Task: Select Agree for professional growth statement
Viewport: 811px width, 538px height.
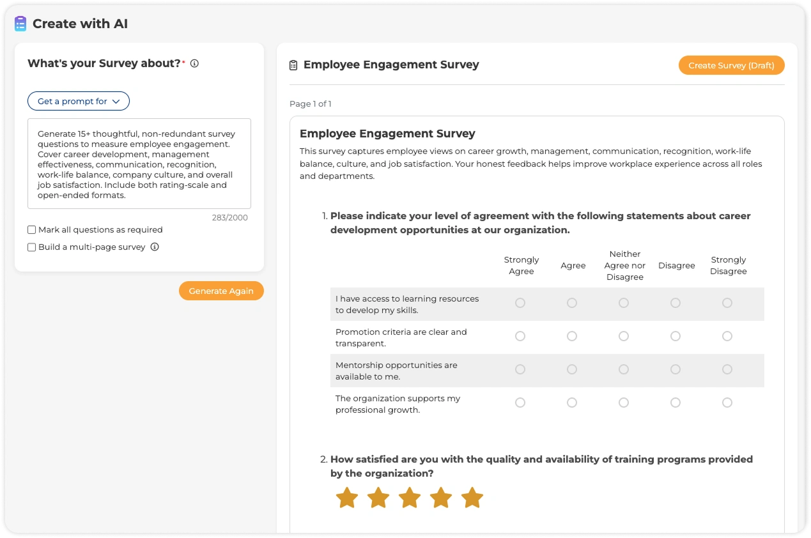Action: click(x=572, y=402)
